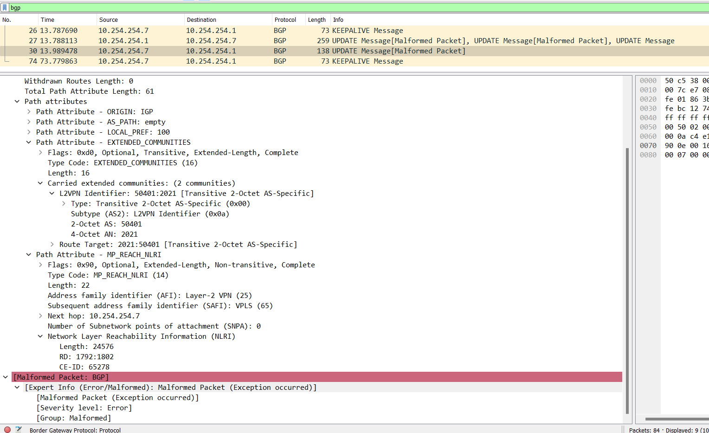The width and height of the screenshot is (709, 433).
Task: Open capture file properties icon in status bar
Action: click(19, 430)
